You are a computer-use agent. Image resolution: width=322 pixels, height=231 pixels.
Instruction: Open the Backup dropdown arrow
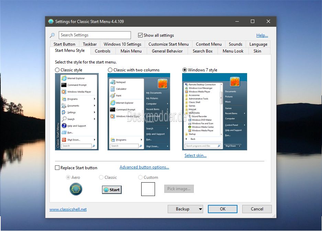tap(200, 209)
